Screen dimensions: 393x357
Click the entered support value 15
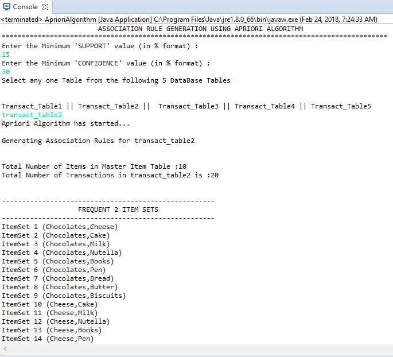(6, 55)
